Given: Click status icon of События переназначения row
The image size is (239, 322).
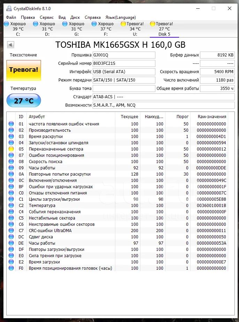Looking at the screenshot, I should 11,212.
